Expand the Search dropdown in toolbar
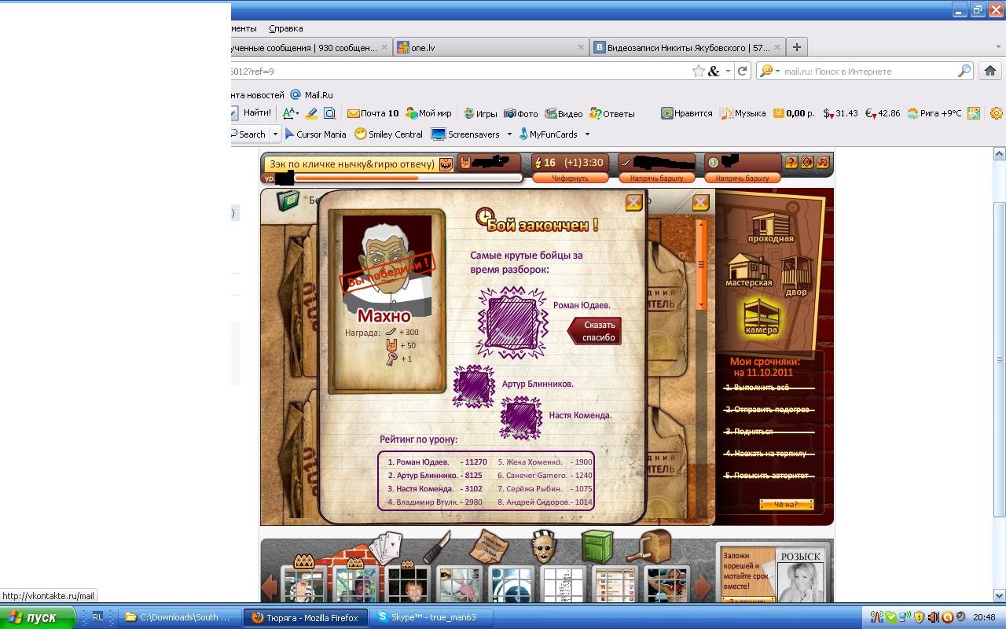Image resolution: width=1006 pixels, height=629 pixels. click(x=275, y=134)
